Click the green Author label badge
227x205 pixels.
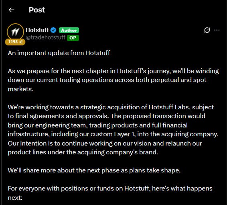click(x=69, y=30)
